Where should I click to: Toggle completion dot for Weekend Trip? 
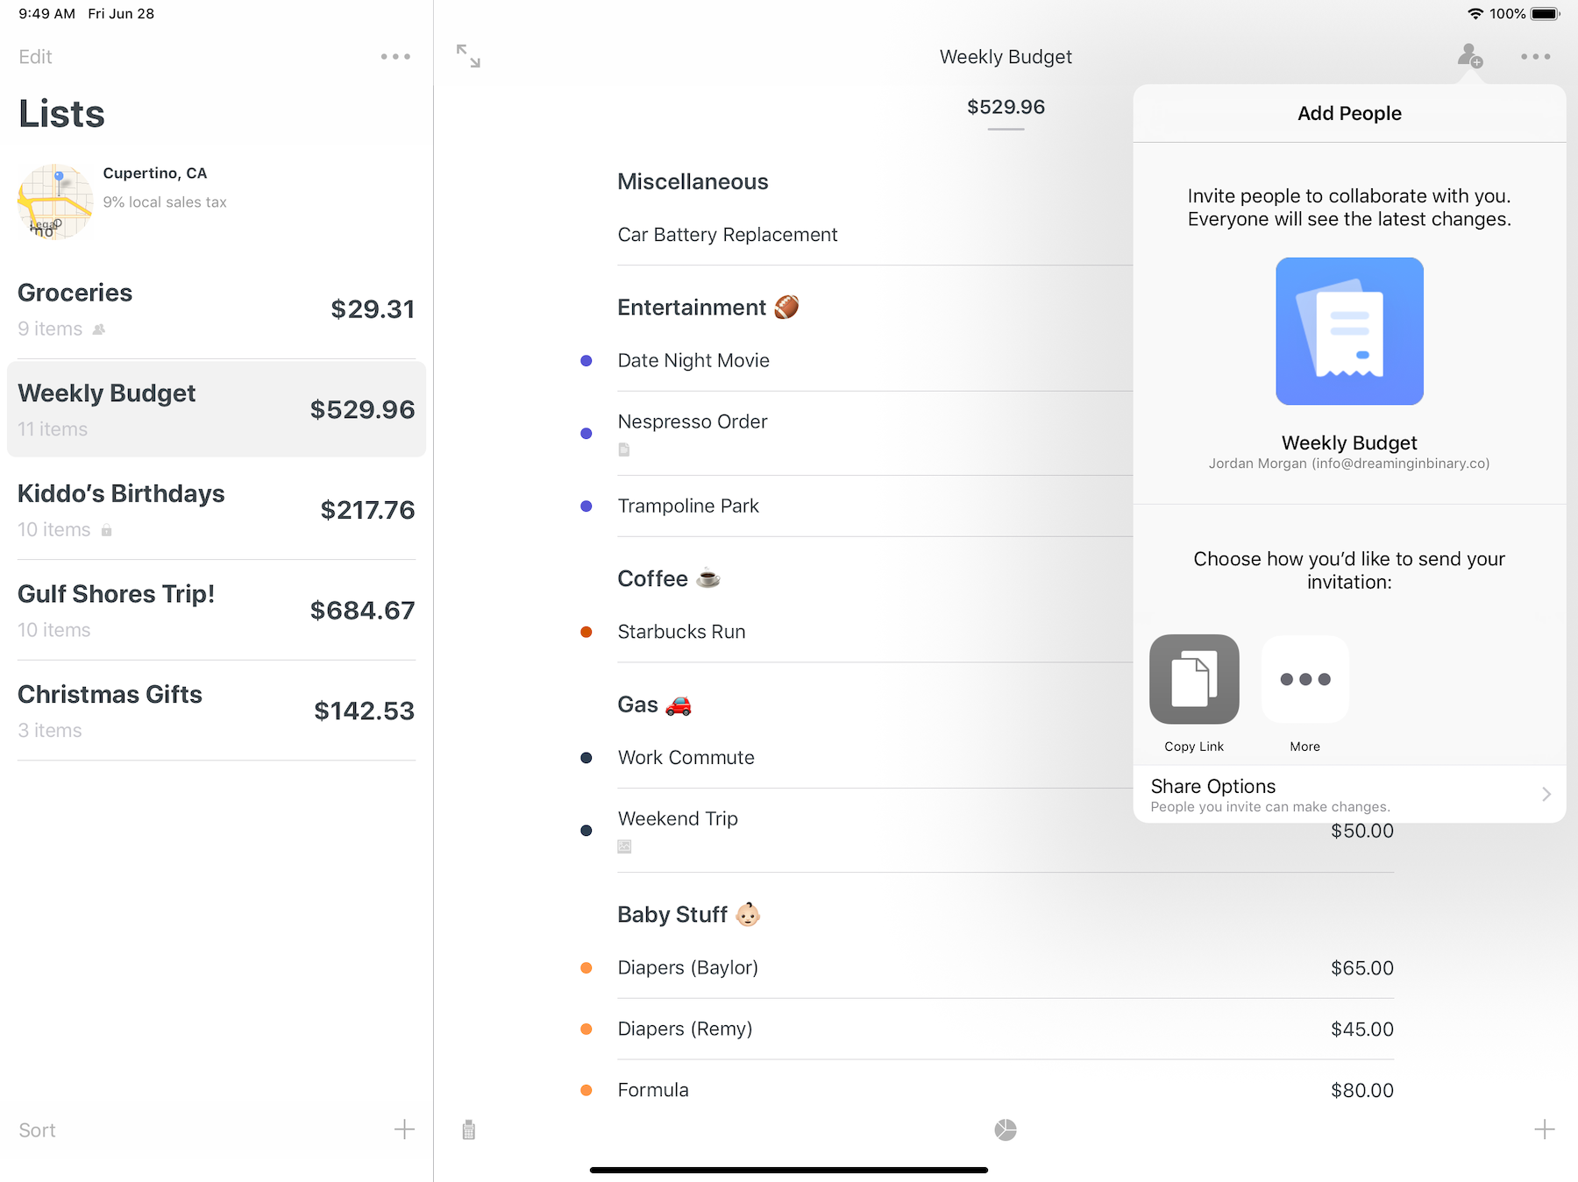(586, 831)
